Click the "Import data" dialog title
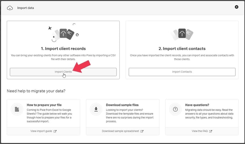Viewport: 245px width, 144px height. (26, 8)
